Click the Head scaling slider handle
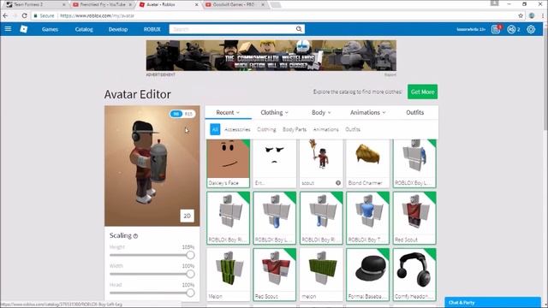This screenshot has width=548, height=308. pos(190,293)
